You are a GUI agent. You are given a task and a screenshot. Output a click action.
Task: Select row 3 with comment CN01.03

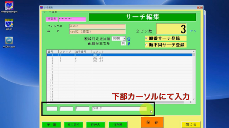click(x=120, y=61)
